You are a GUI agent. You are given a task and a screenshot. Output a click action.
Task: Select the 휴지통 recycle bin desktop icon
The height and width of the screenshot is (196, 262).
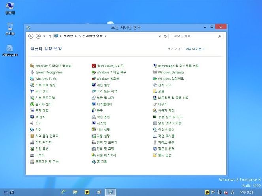click(10, 29)
